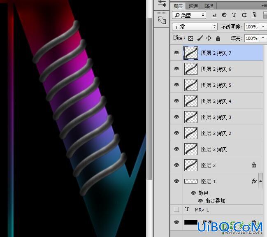Switch to the 图层 tab
The width and height of the screenshot is (267, 237).
[x=178, y=6]
